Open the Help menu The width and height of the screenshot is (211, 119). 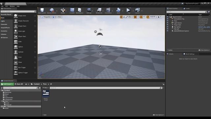pos(18,6)
